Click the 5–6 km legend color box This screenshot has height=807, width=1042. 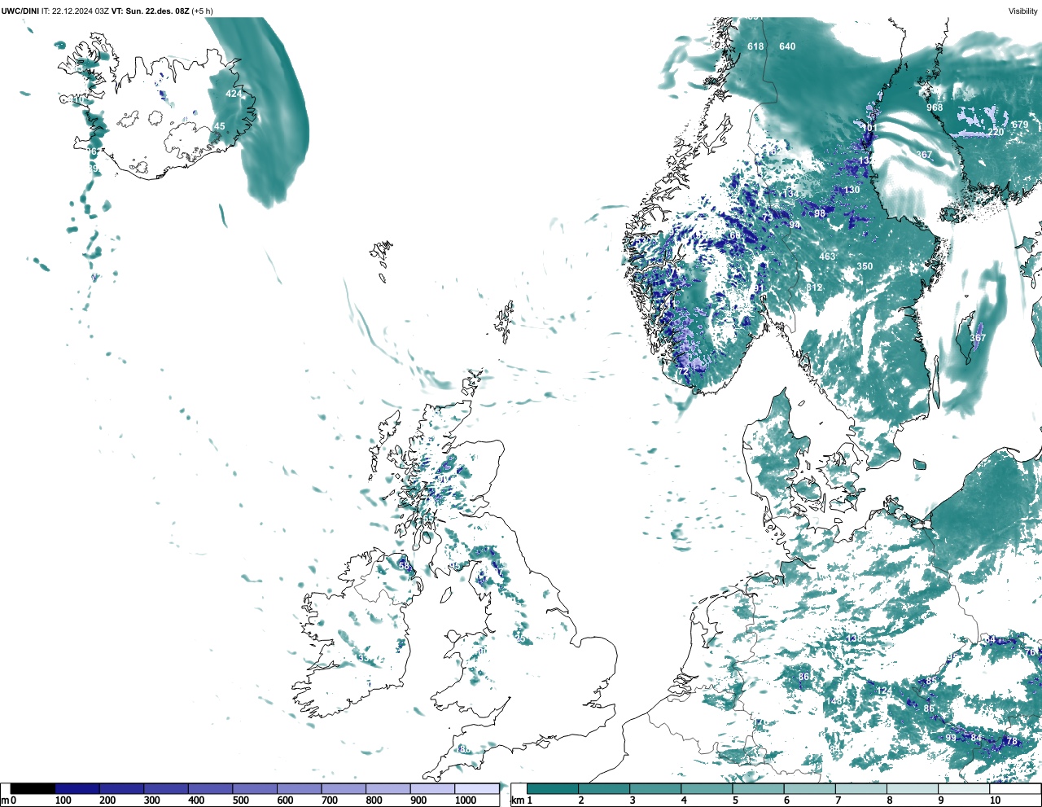tap(759, 789)
